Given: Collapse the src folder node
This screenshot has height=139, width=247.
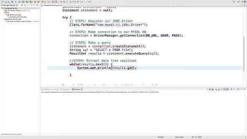Looking at the screenshot, I should (4, 13).
